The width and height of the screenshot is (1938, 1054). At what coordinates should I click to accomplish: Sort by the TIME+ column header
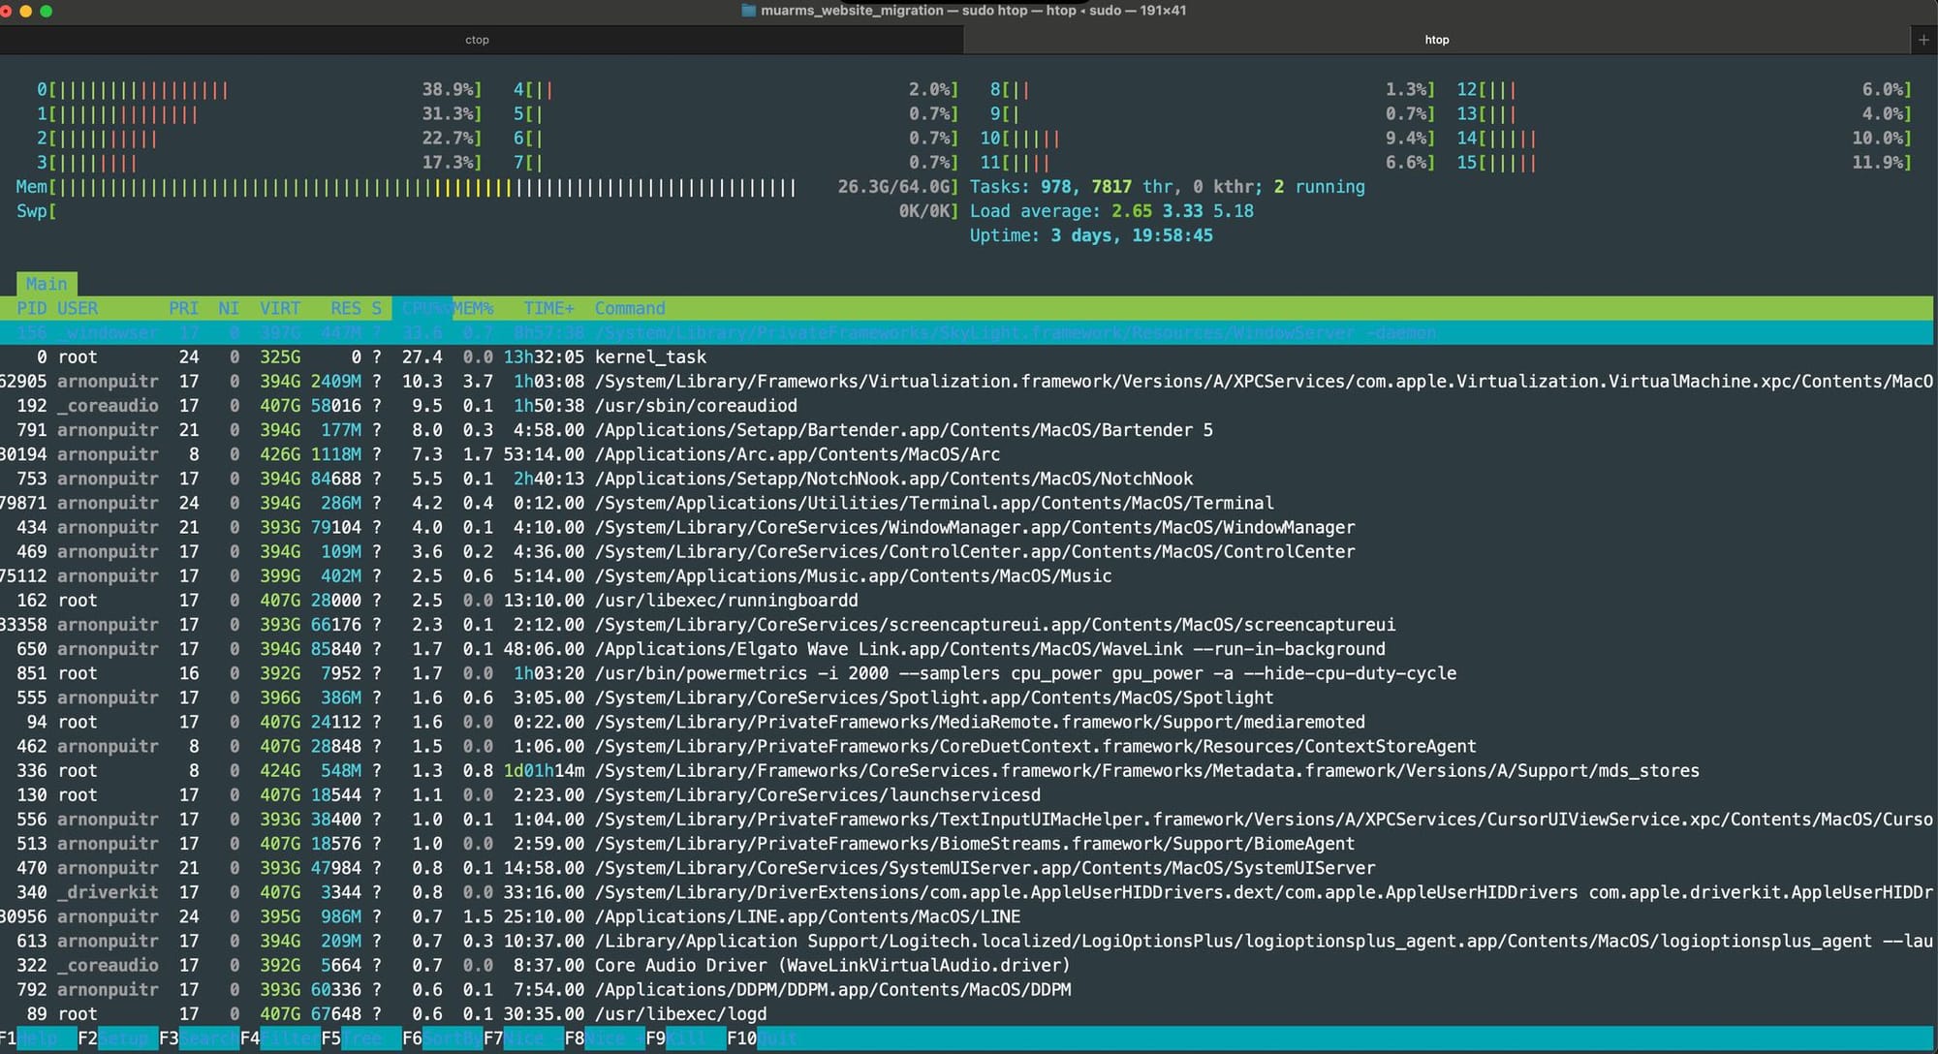(548, 308)
